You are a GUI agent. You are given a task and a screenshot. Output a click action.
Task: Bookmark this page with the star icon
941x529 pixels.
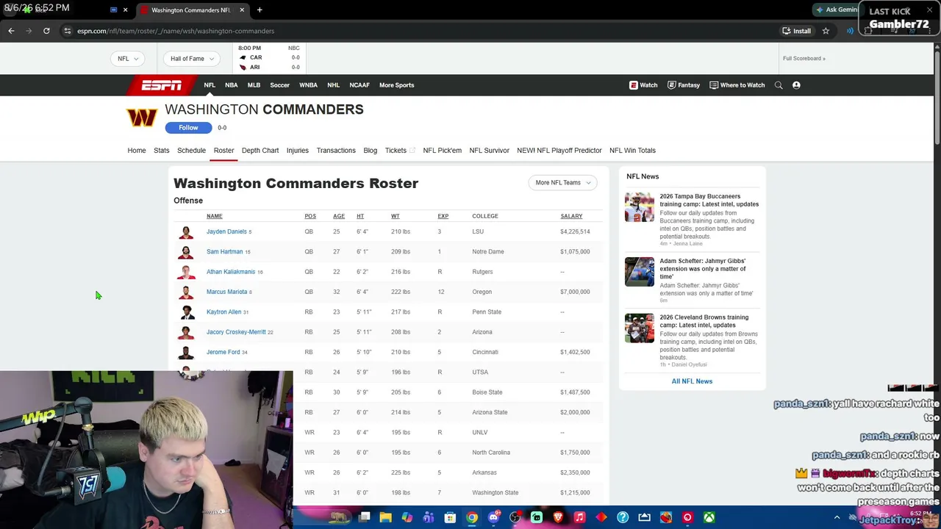pos(826,31)
